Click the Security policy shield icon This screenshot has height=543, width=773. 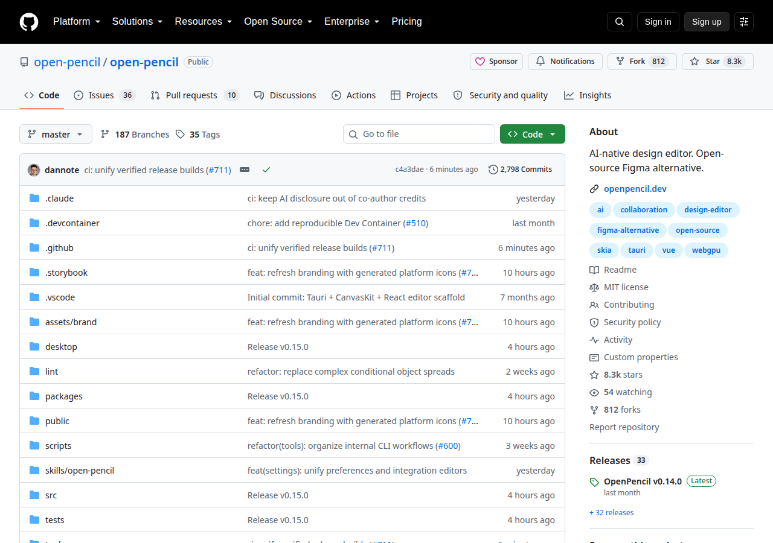pos(594,322)
